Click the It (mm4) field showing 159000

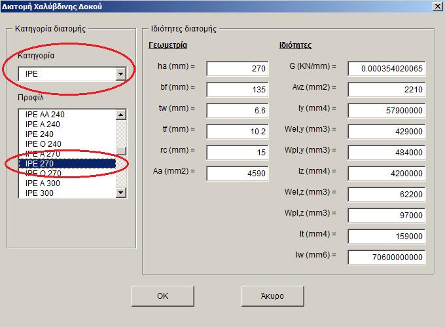pyautogui.click(x=387, y=237)
